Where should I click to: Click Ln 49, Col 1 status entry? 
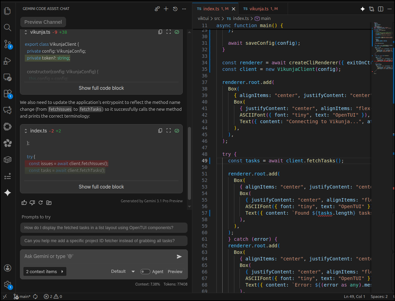pyautogui.click(x=354, y=297)
